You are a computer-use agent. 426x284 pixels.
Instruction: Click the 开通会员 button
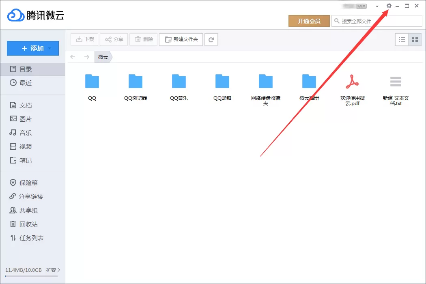[x=309, y=21]
